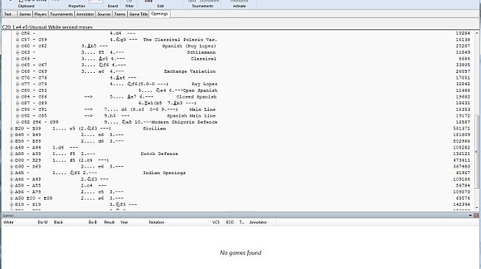481x269 pixels.
Task: Expand the B40 - B49 node
Action: click(x=12, y=134)
